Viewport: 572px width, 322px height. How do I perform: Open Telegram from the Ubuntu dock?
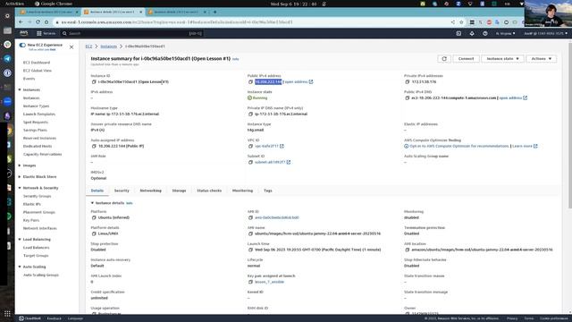[x=7, y=58]
